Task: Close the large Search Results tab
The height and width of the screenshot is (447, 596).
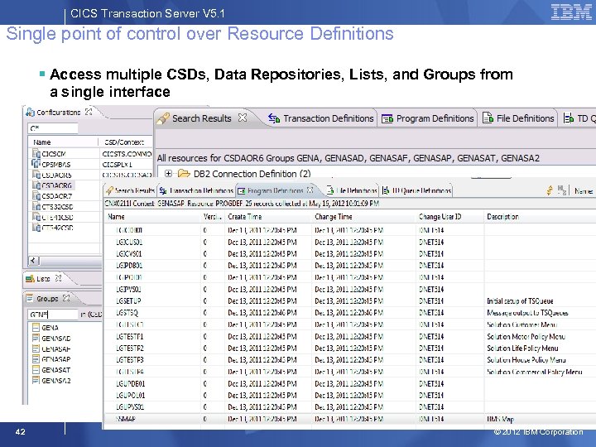Action: coord(242,118)
